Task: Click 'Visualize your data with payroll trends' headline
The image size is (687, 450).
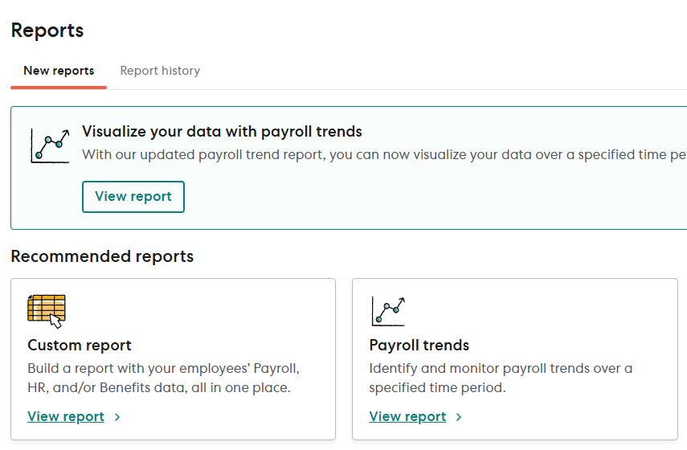Action: pyautogui.click(x=222, y=132)
